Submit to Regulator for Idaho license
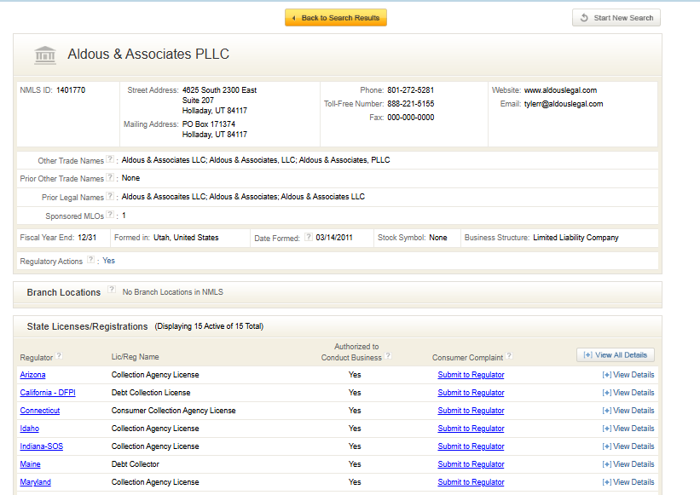 (471, 429)
